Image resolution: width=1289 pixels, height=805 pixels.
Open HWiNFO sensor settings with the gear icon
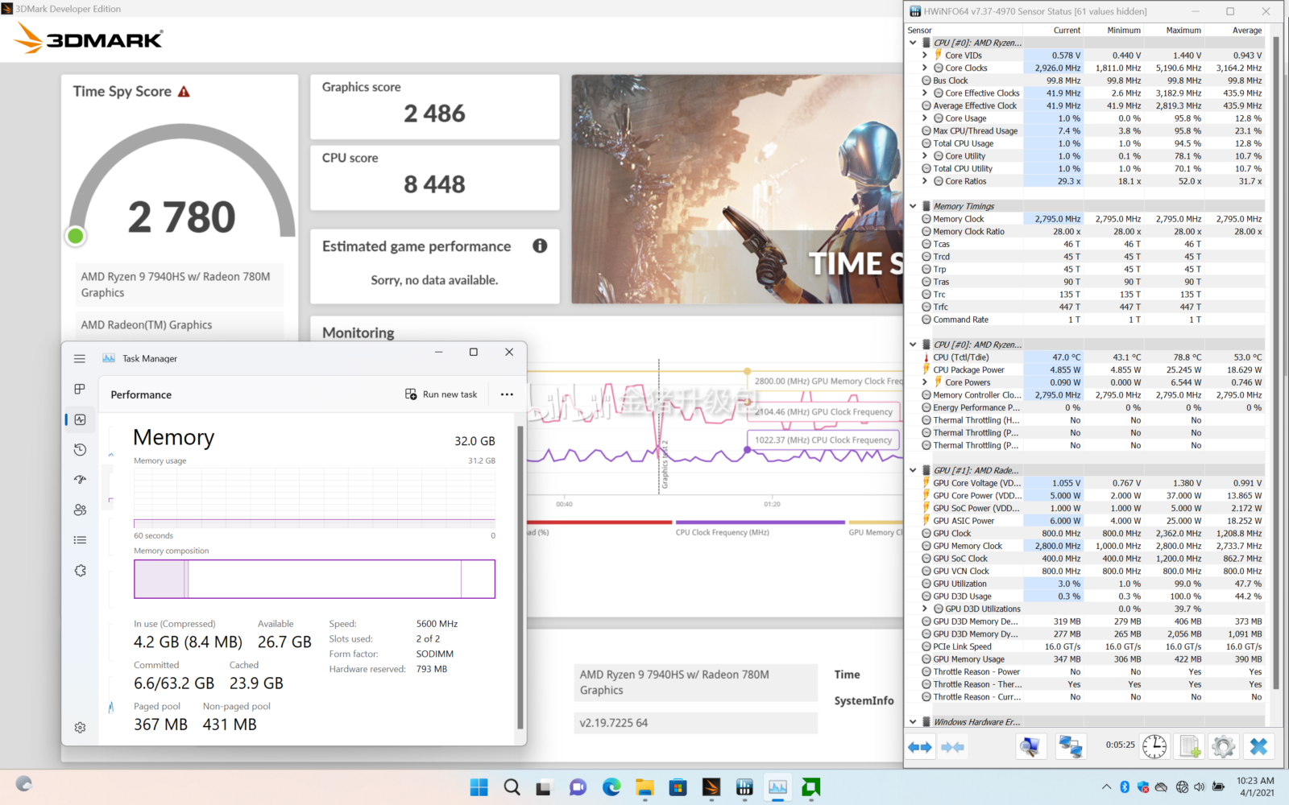coord(1224,745)
